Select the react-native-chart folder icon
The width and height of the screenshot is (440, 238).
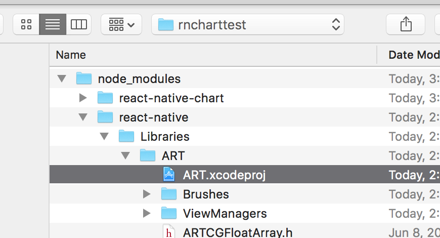pos(105,98)
